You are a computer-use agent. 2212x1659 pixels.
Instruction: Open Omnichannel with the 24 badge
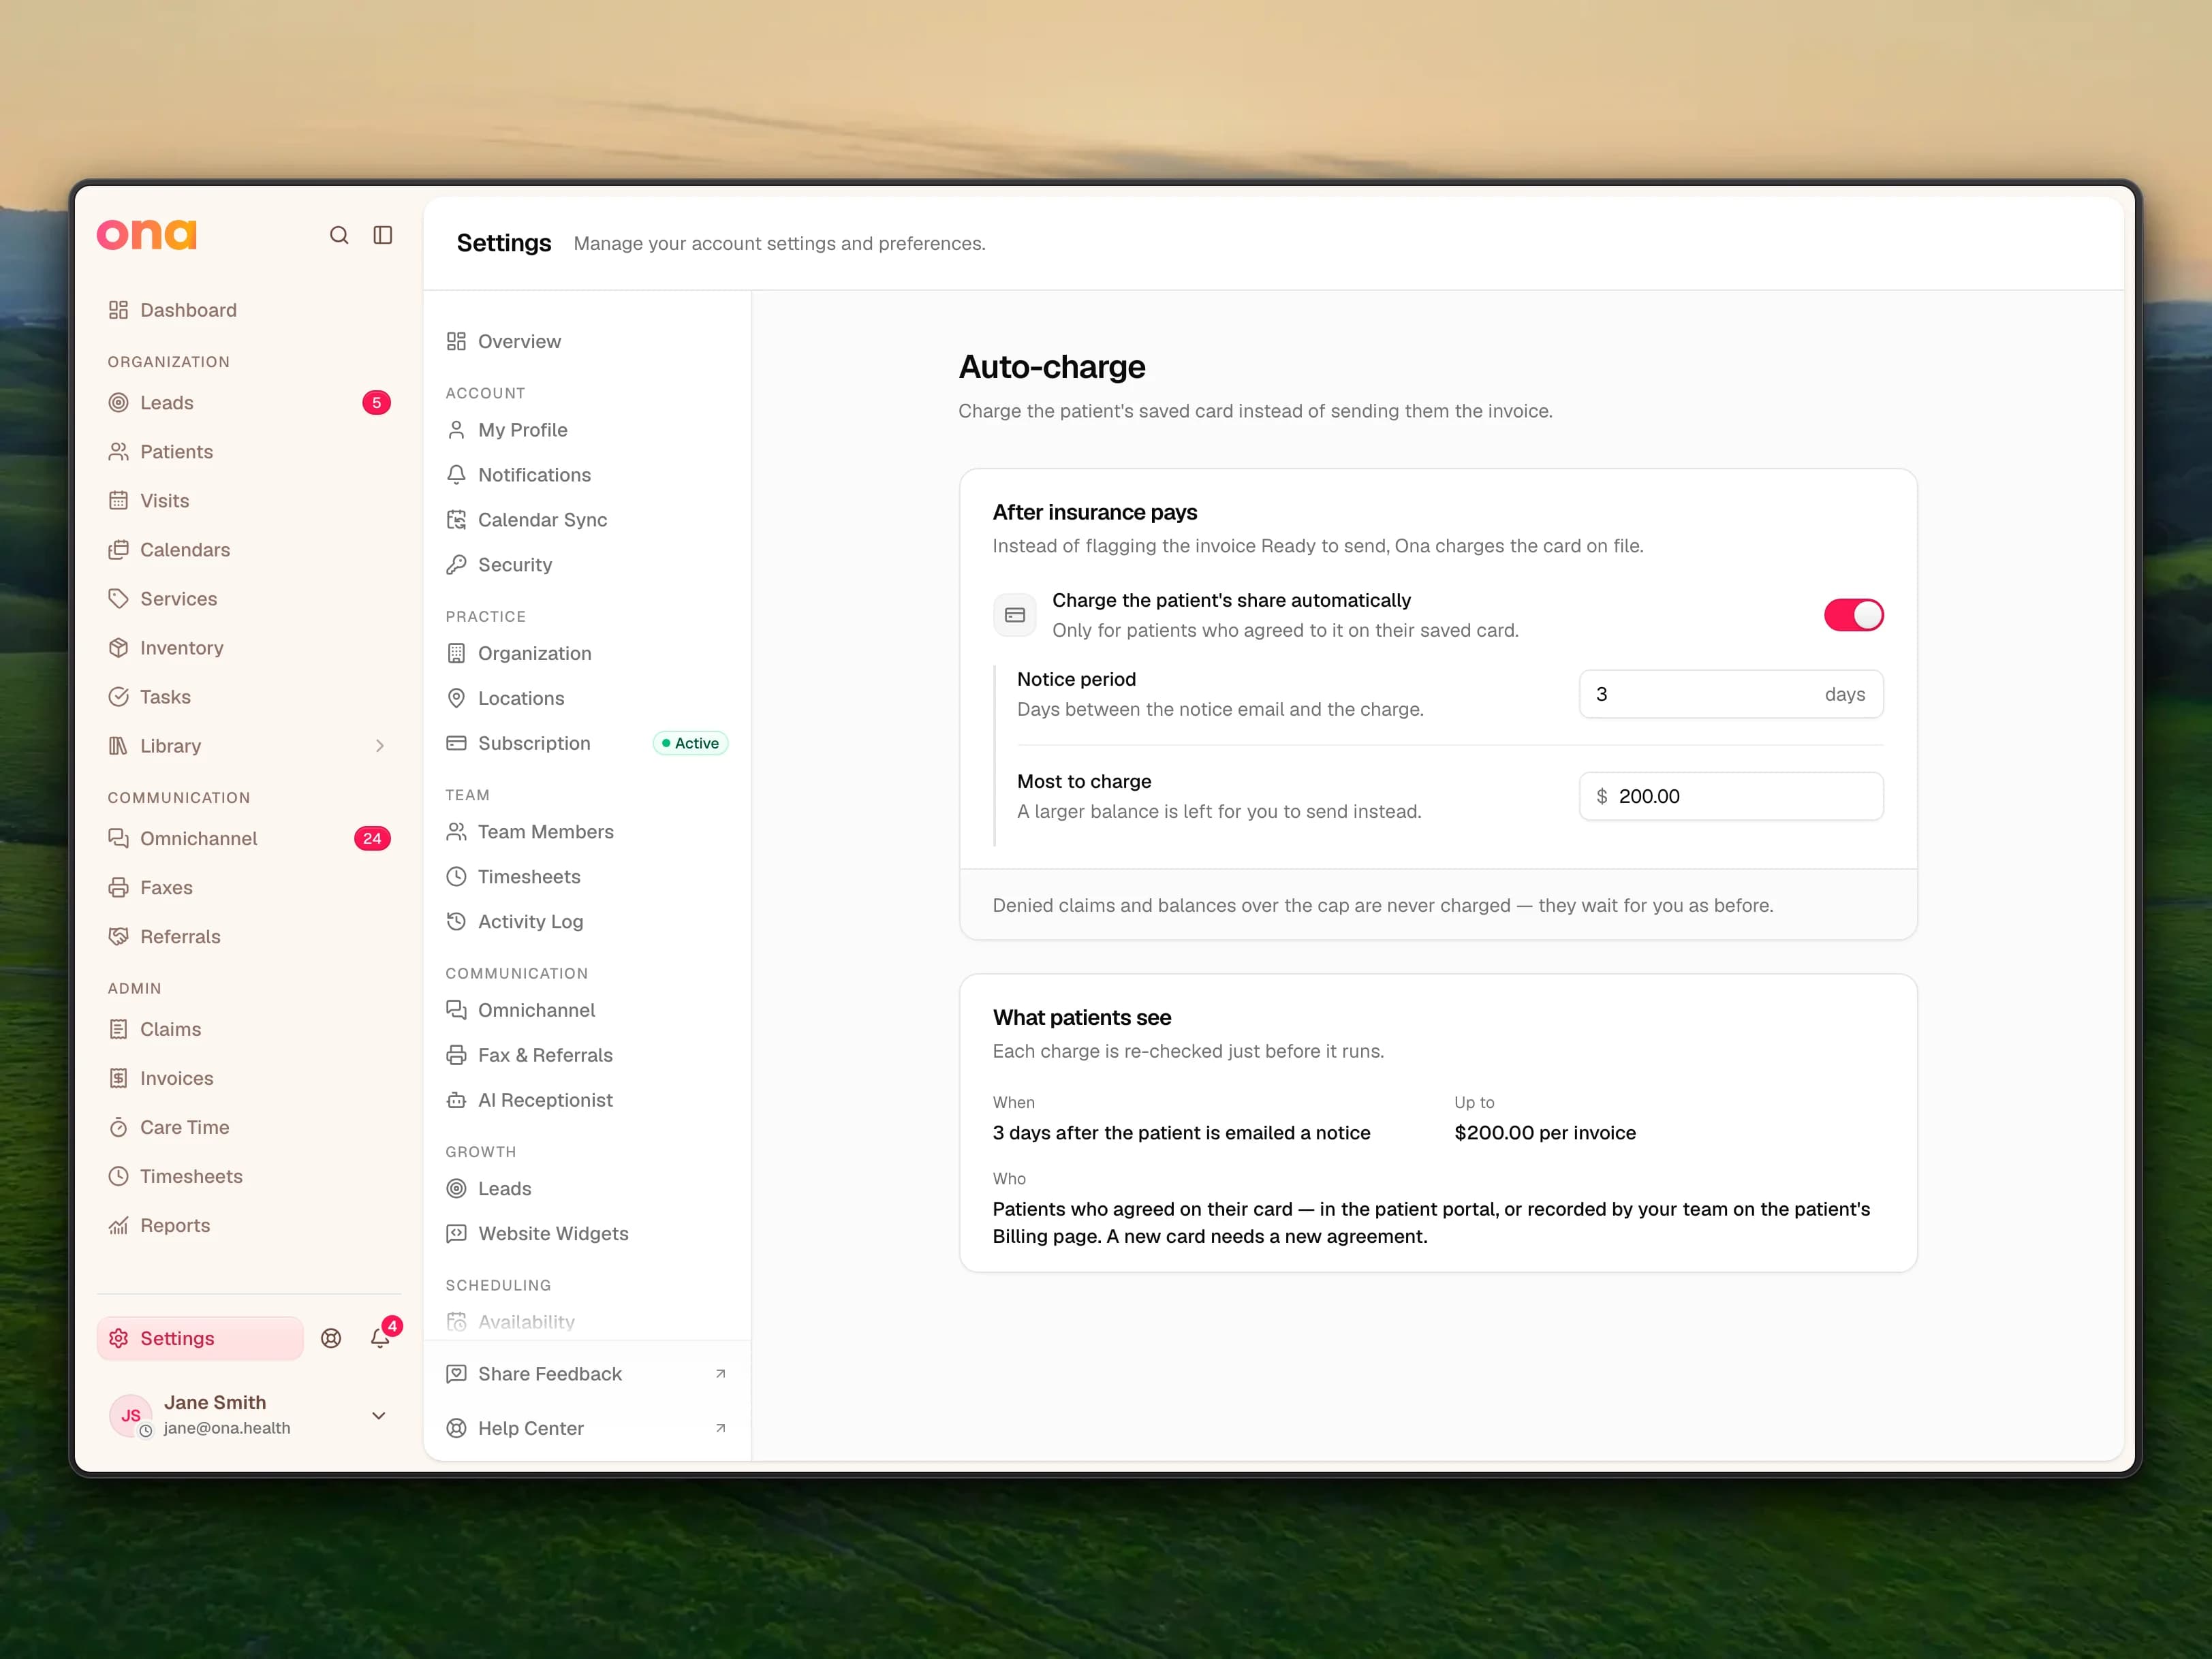tap(249, 838)
